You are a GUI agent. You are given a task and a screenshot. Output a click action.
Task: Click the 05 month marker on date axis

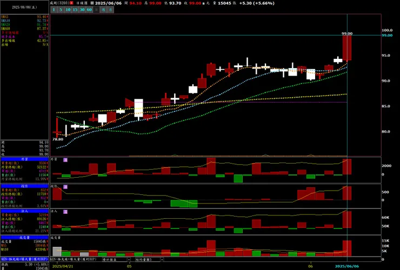click(x=129, y=266)
